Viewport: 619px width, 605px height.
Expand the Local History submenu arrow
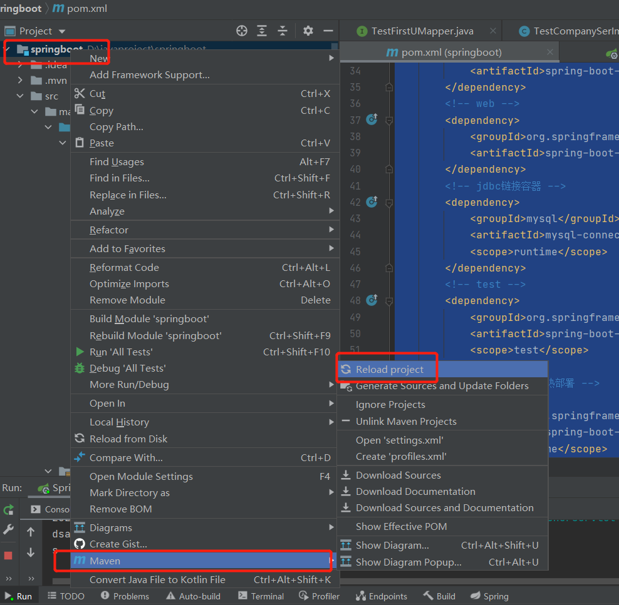click(331, 422)
